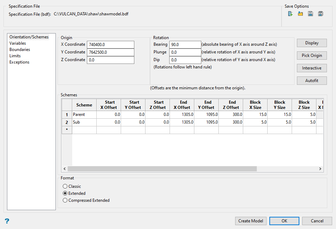Image resolution: width=336 pixels, height=229 pixels.
Task: Select the Extended format radio button
Action: point(65,193)
